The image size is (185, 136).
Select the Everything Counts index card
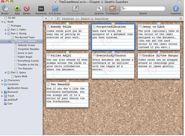(x=113, y=66)
